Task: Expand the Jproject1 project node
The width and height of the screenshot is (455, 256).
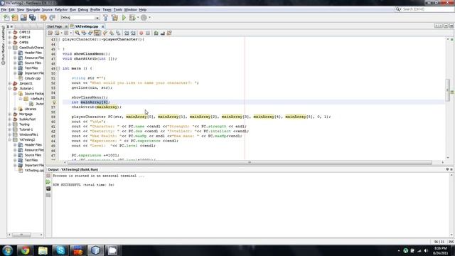Action: (x=9, y=83)
